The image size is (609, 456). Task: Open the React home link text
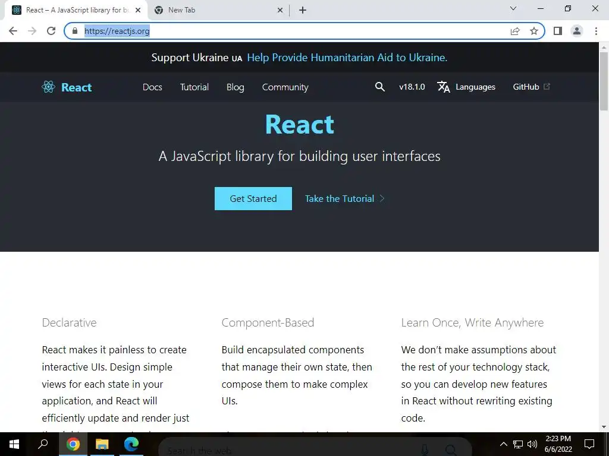point(77,87)
